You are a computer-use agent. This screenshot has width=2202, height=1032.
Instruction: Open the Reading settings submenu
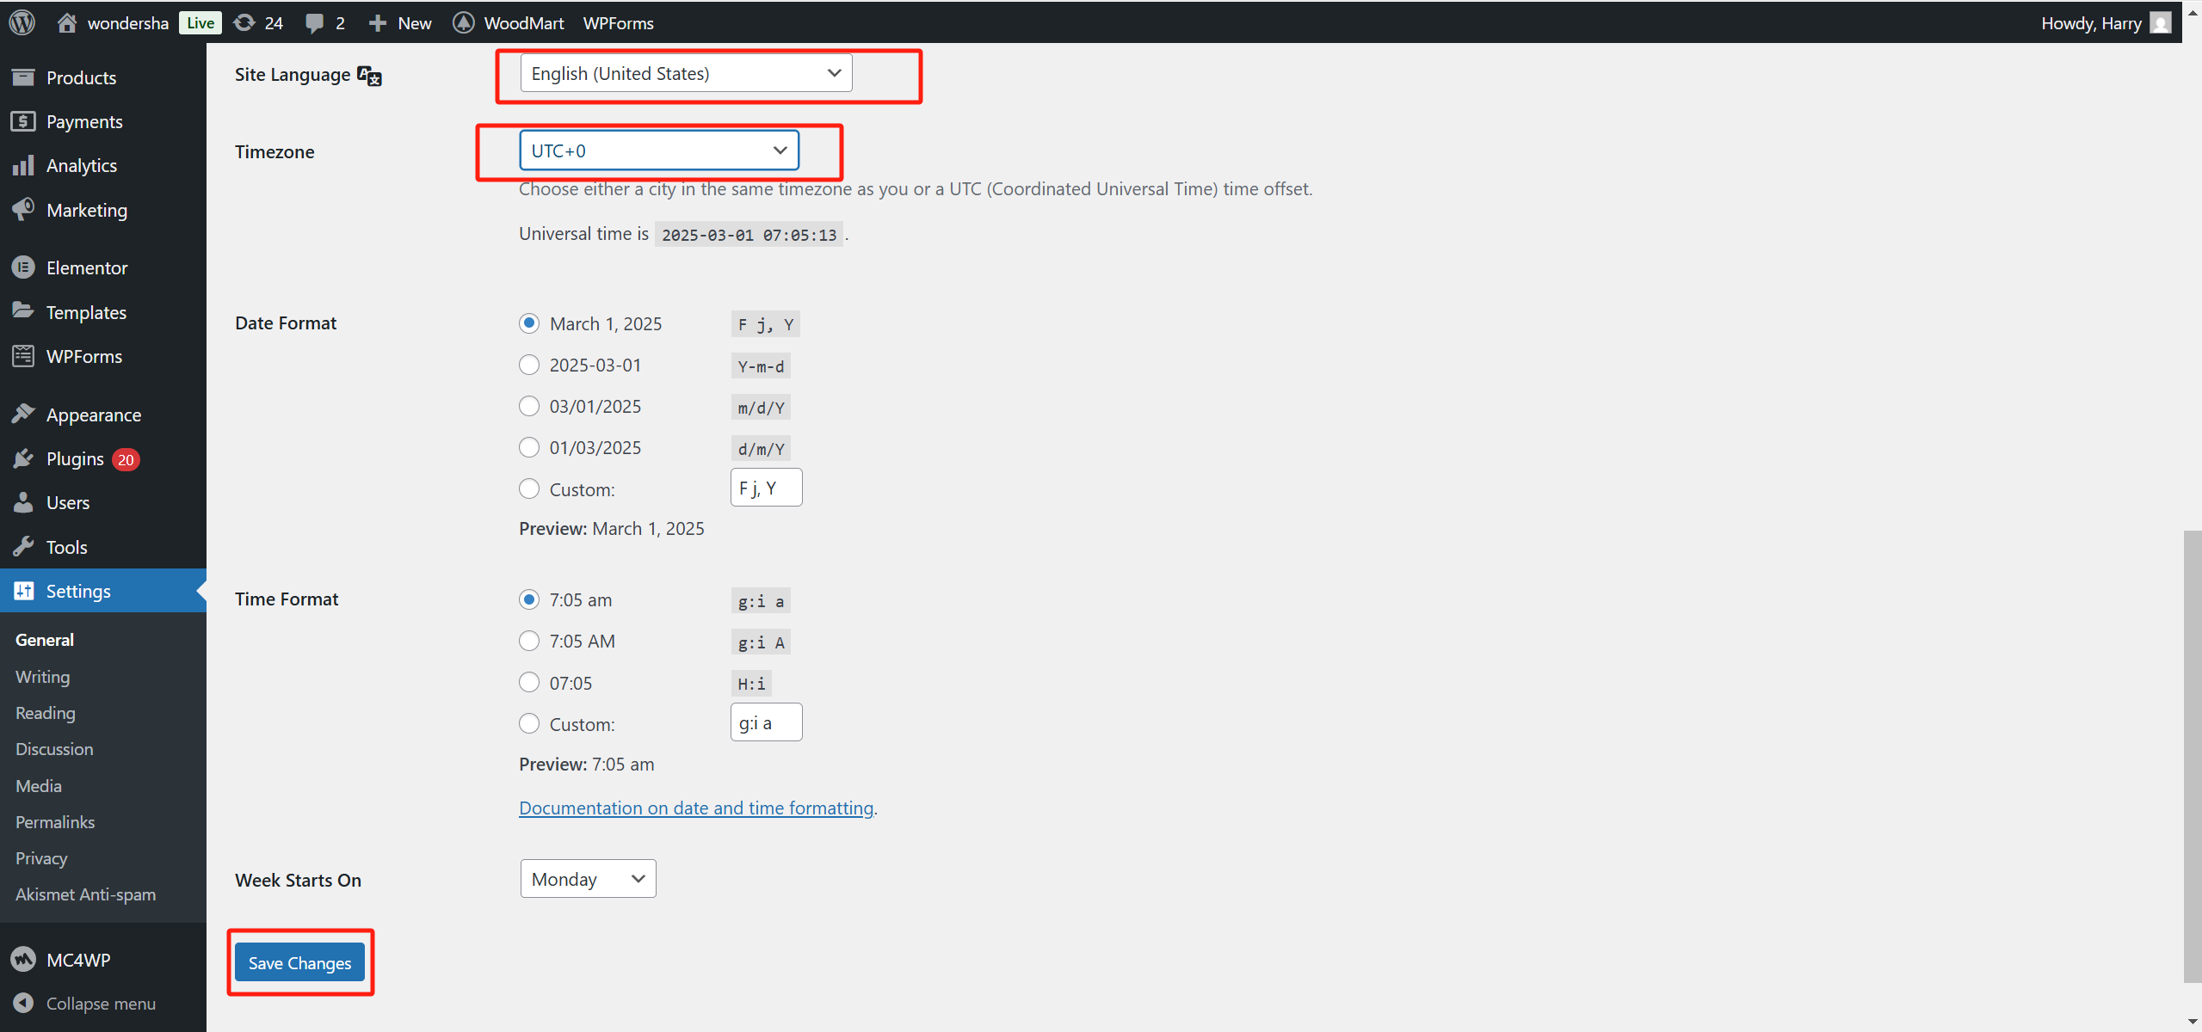46,713
